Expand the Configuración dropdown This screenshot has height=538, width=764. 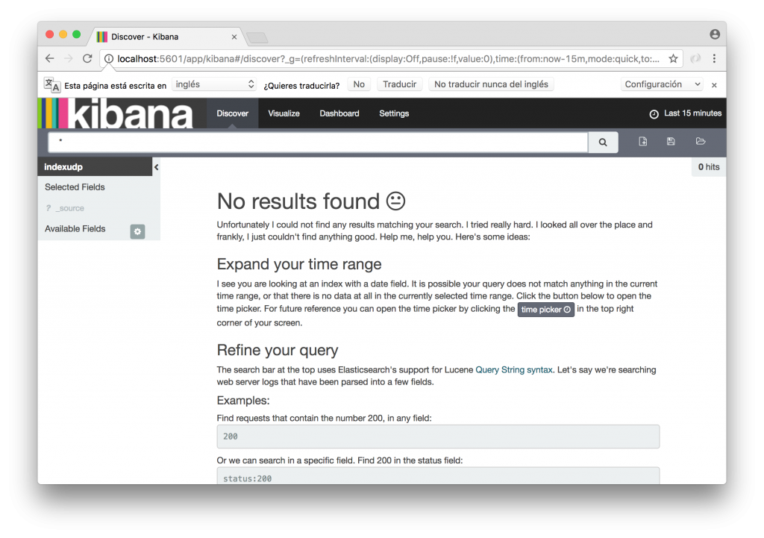(x=663, y=84)
